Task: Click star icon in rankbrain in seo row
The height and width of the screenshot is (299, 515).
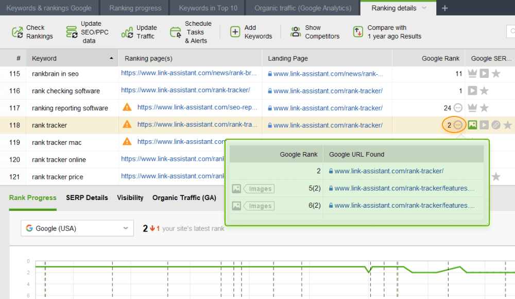Action: (x=496, y=74)
